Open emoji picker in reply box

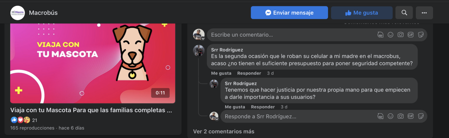click(x=390, y=116)
